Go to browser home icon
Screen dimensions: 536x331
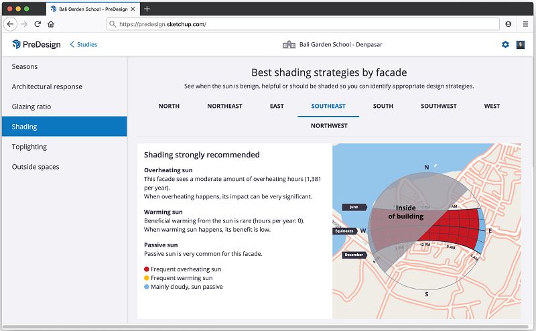point(51,24)
